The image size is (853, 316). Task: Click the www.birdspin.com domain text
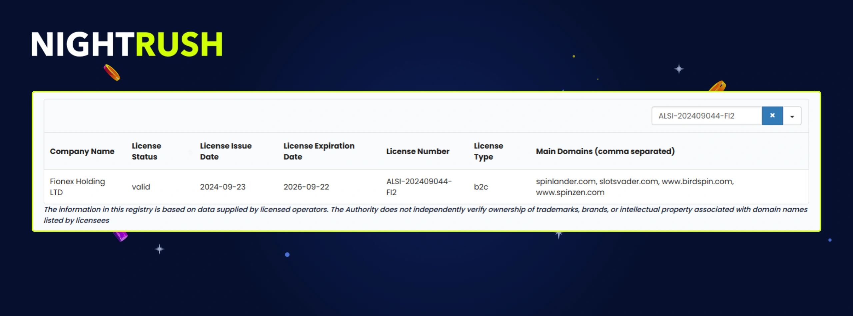[697, 182]
